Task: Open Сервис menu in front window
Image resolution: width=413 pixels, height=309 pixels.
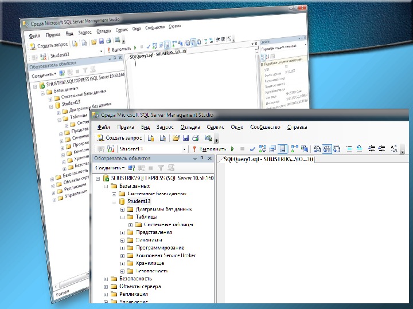Action: 215,127
